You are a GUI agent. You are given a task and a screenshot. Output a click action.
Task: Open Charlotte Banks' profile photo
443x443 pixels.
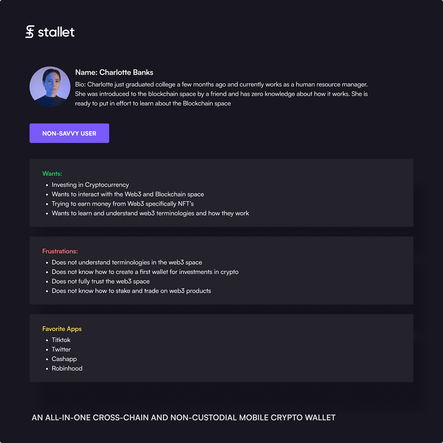(x=50, y=87)
